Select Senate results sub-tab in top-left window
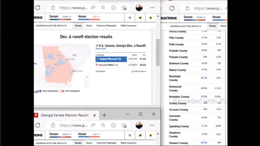The image size is (260, 146). pyautogui.click(x=78, y=26)
